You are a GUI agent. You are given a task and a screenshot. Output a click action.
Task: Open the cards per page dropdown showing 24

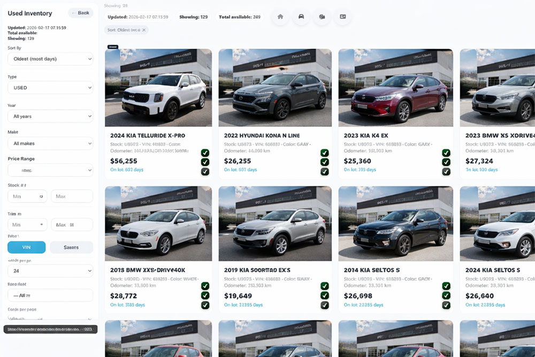(50, 270)
